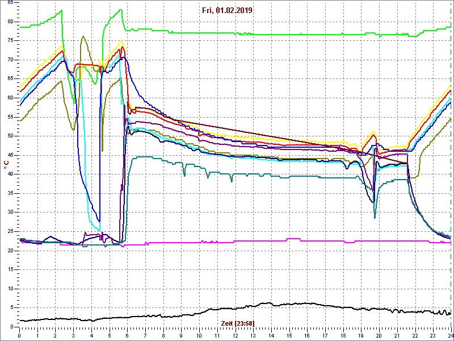The height and width of the screenshot is (341, 454).
Task: Select the 35 value on temperature axis
Action: click(10, 193)
